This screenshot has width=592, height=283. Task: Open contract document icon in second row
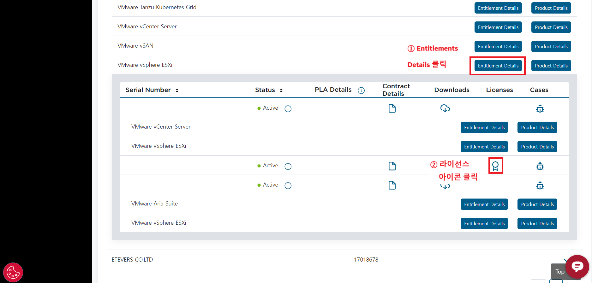(x=392, y=166)
